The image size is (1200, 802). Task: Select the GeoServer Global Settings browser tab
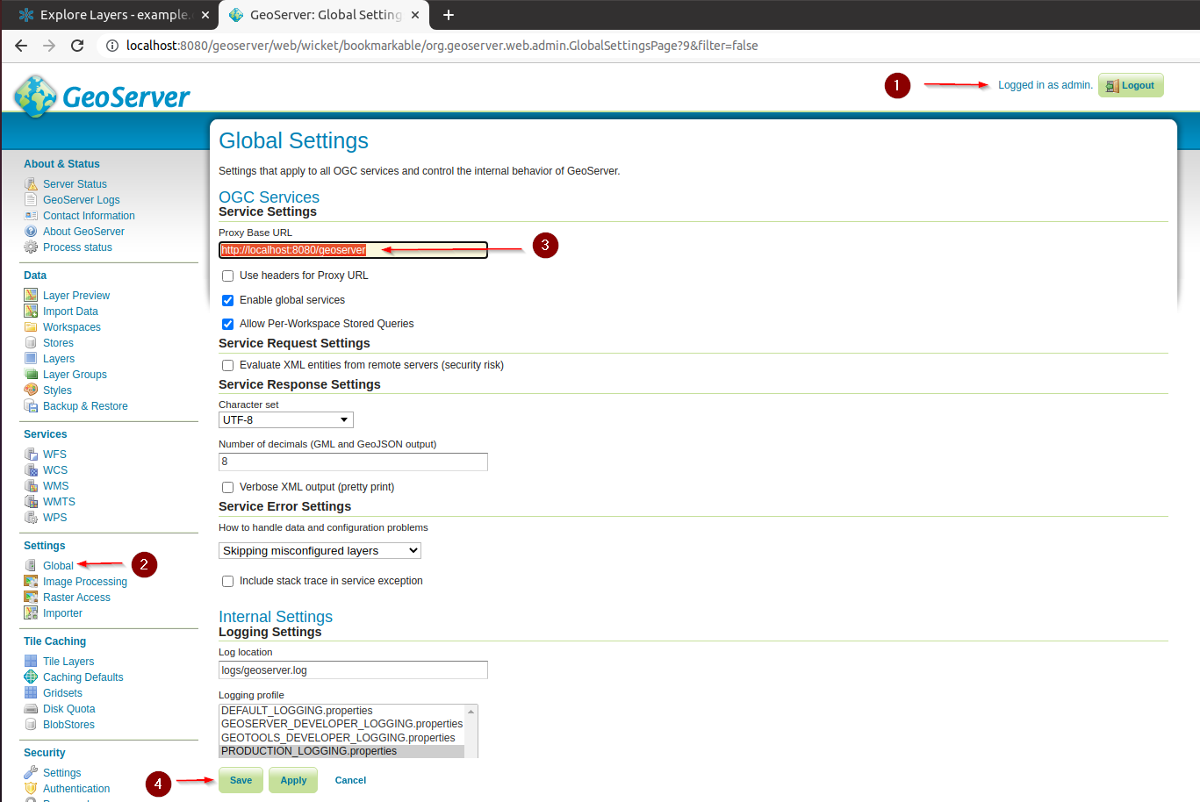(x=326, y=15)
